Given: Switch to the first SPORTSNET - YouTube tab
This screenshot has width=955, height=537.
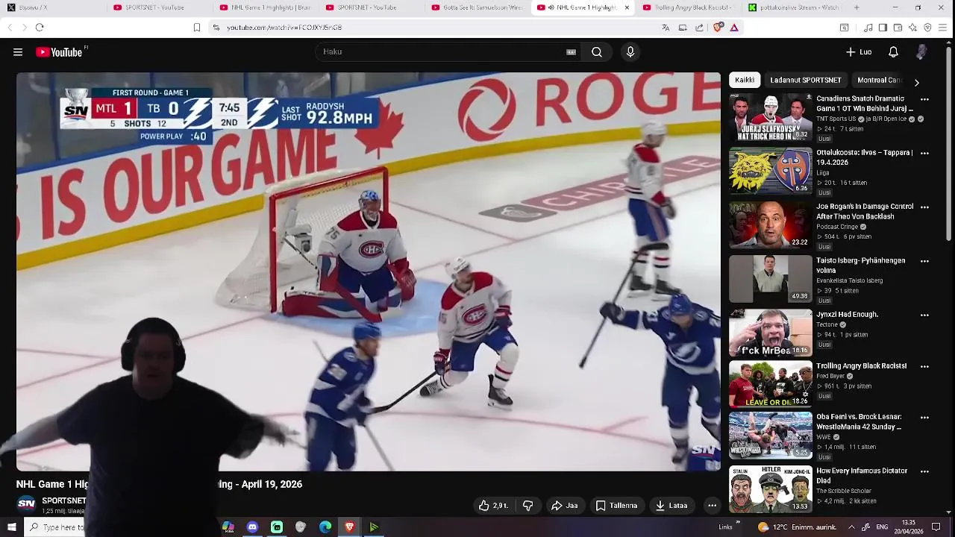Looking at the screenshot, I should point(154,7).
